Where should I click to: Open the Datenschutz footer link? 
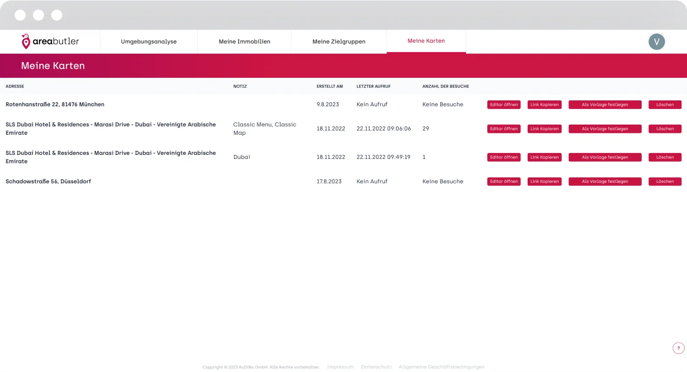coord(376,367)
